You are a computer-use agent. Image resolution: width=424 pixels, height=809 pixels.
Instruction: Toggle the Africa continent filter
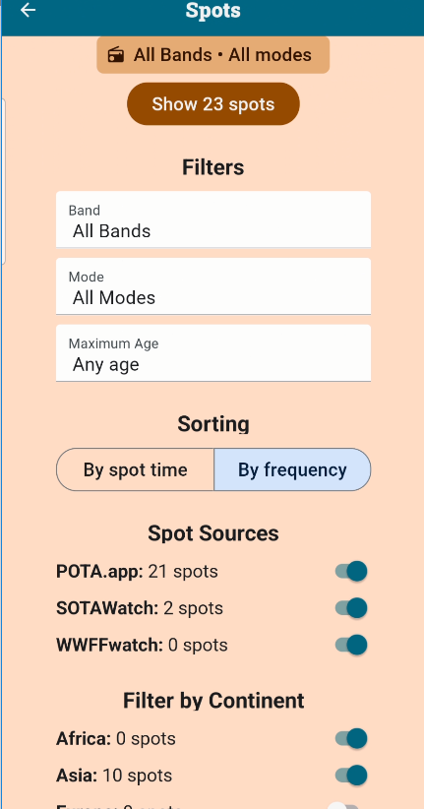(x=351, y=738)
